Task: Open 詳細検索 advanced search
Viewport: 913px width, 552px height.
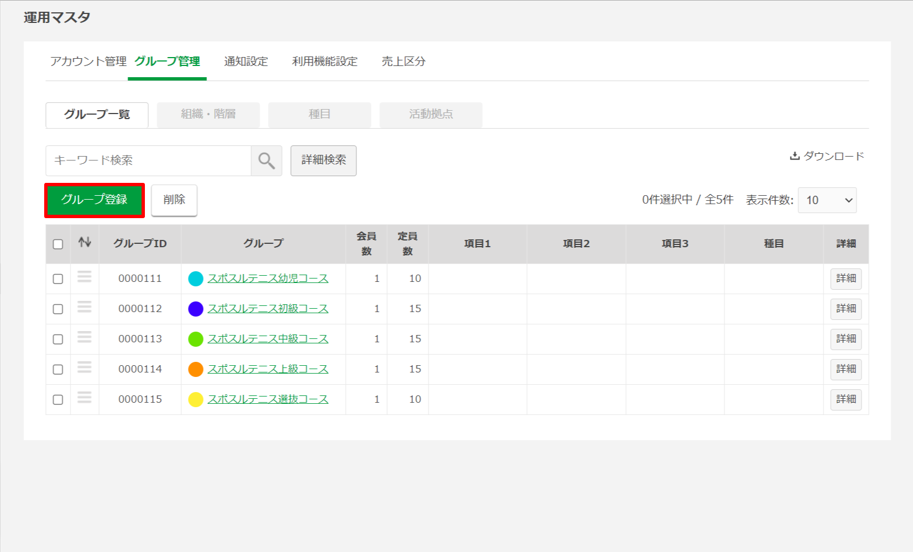Action: pos(323,161)
